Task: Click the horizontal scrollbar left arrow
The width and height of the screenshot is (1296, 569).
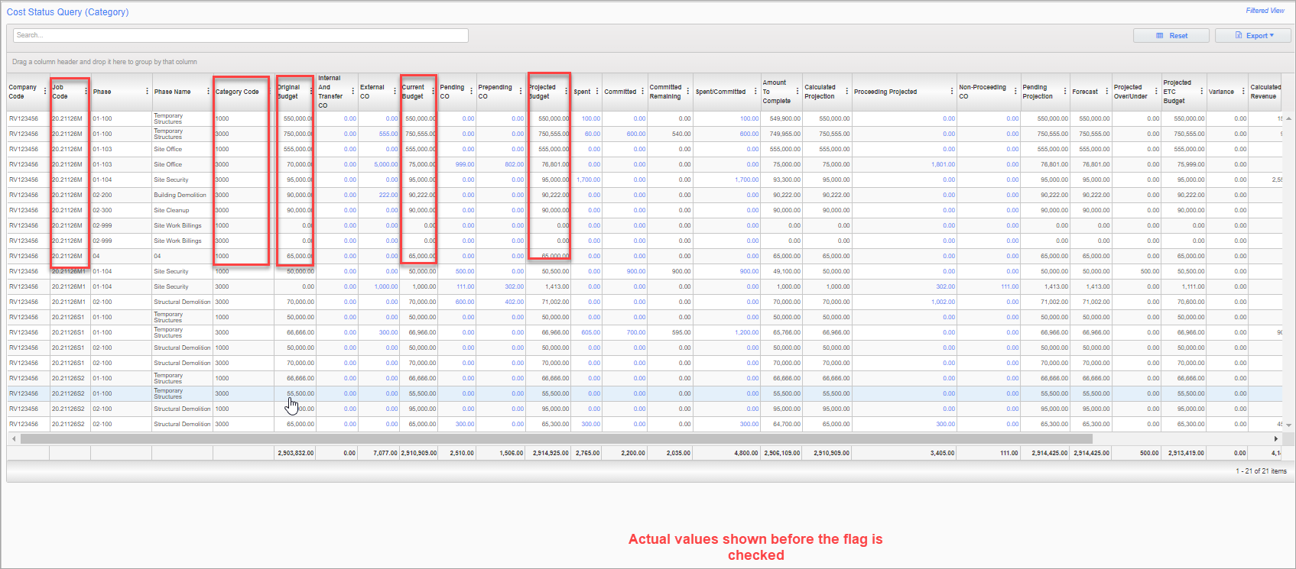Action: pyautogui.click(x=14, y=438)
